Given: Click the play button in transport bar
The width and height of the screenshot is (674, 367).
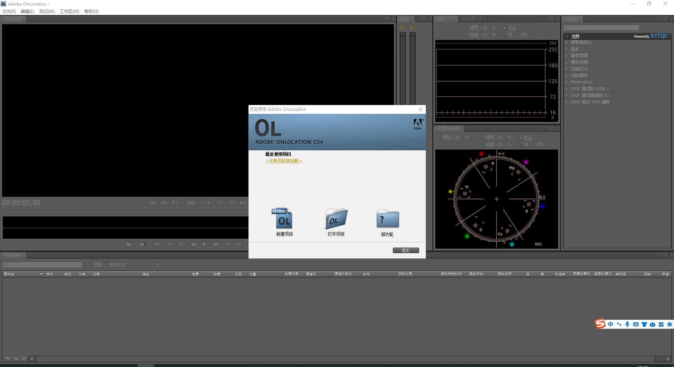Looking at the screenshot, I should pos(205,244).
